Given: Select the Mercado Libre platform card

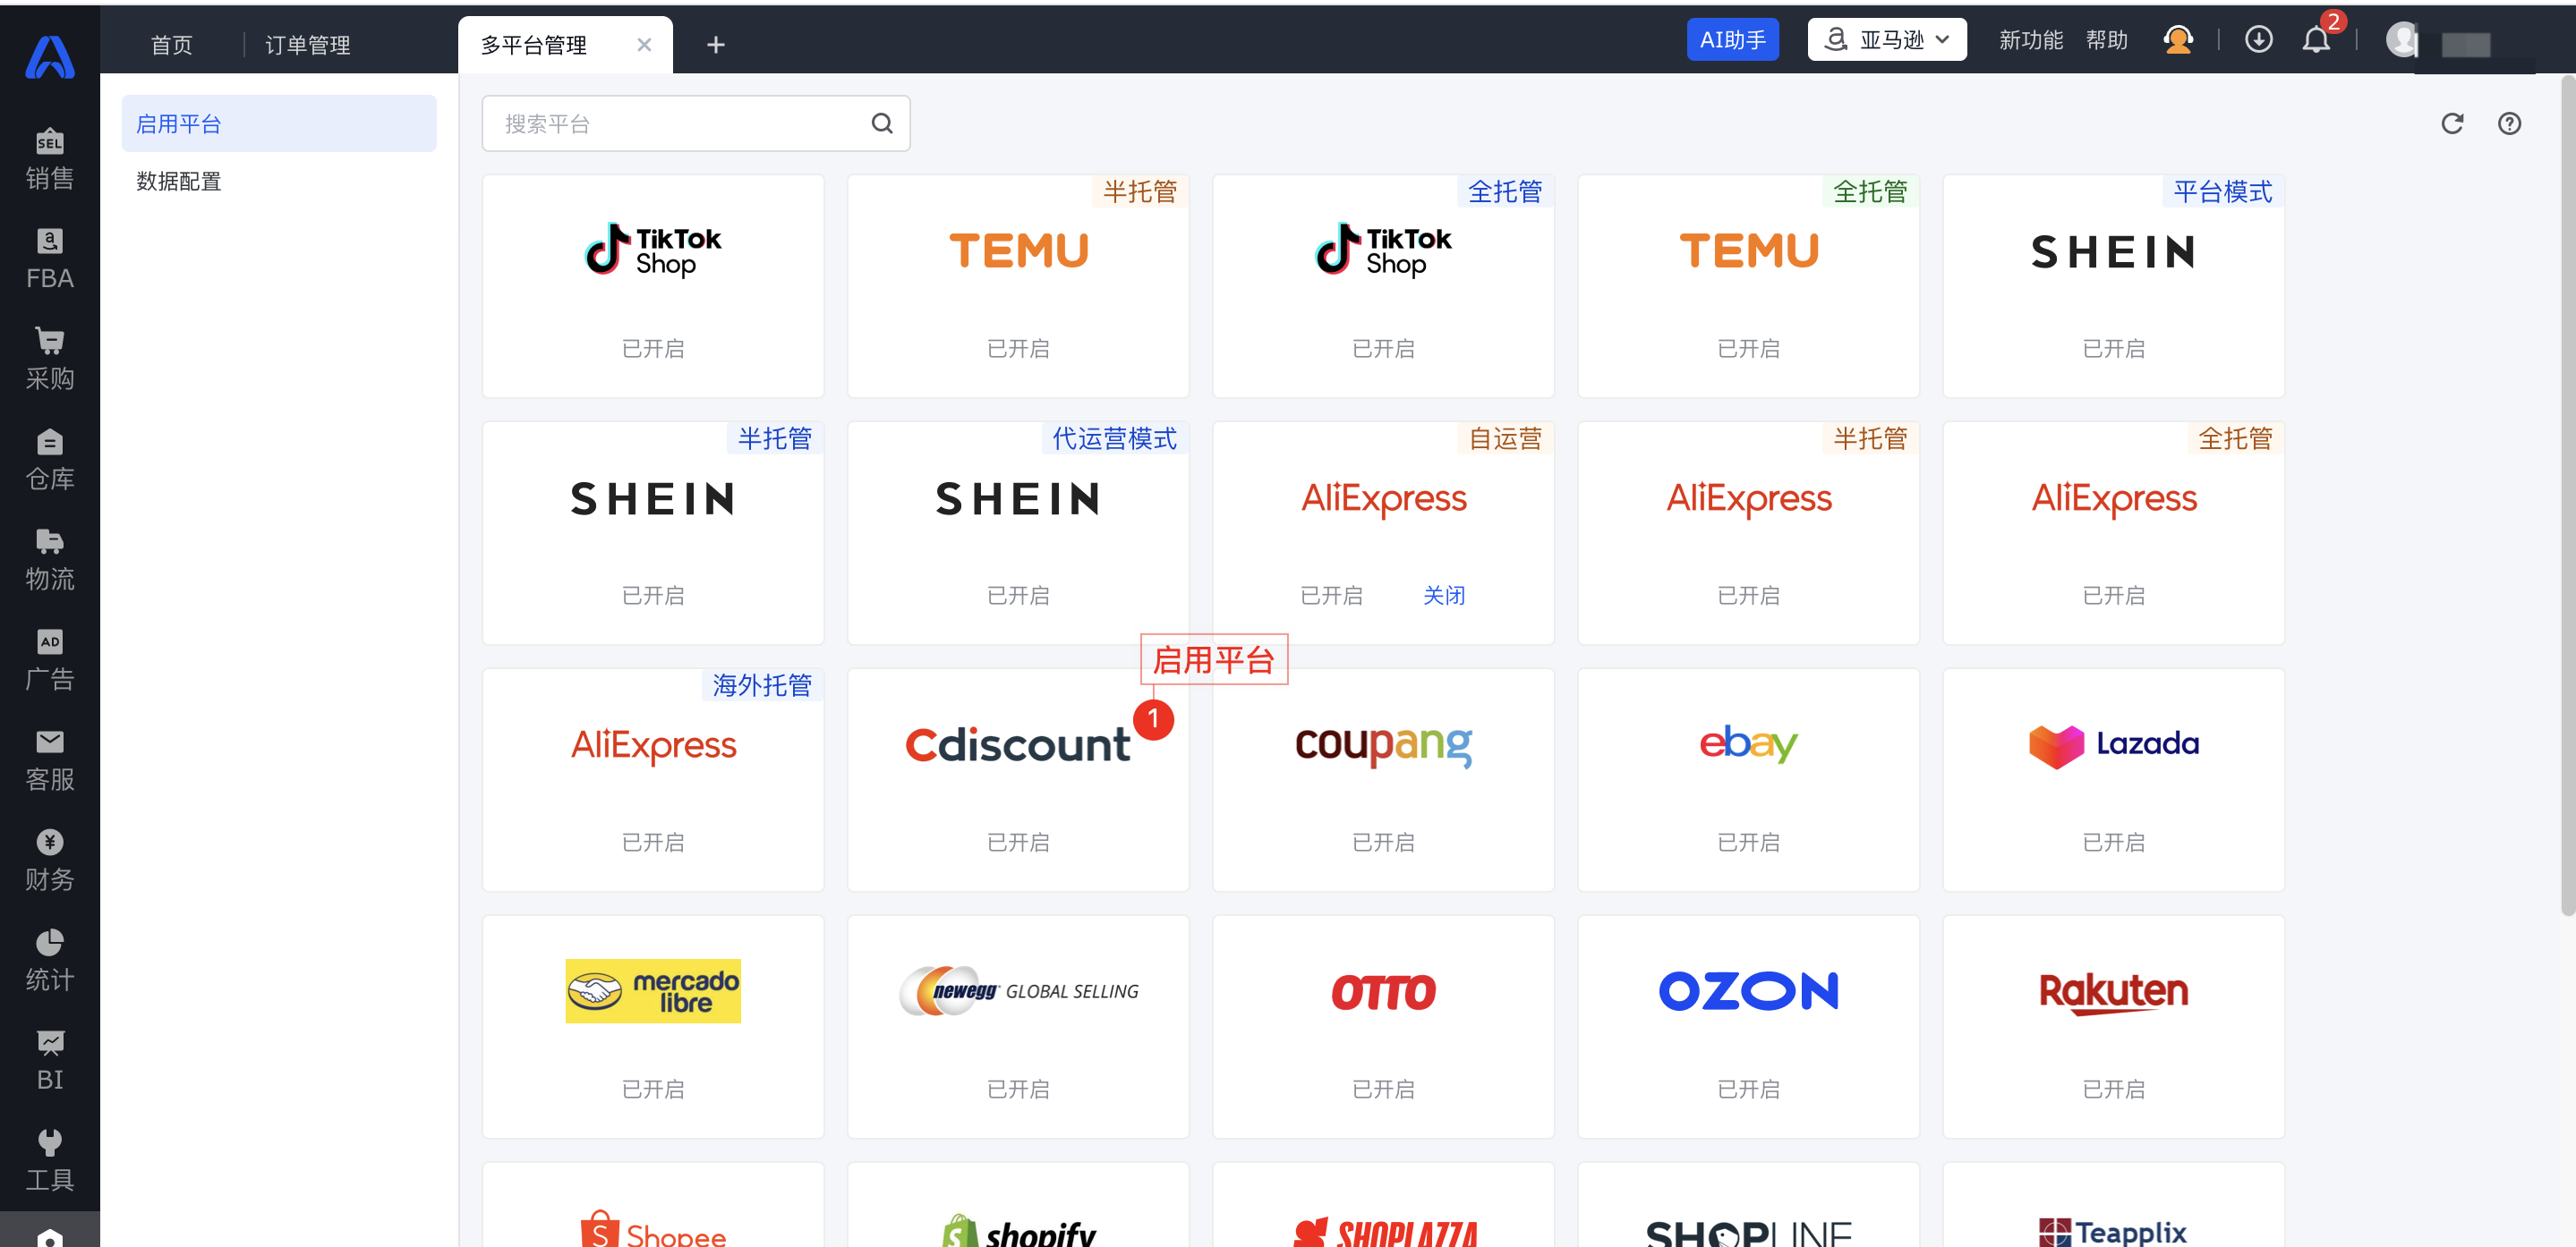Looking at the screenshot, I should point(653,1026).
